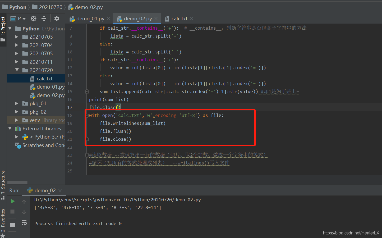Image resolution: width=382 pixels, height=238 pixels.
Task: Open the Project view selector dropdown
Action: [18, 19]
